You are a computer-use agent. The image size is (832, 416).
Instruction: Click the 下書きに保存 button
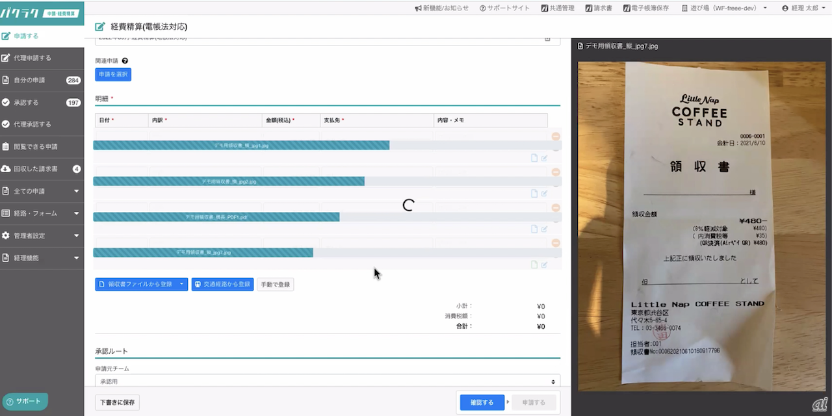(117, 402)
